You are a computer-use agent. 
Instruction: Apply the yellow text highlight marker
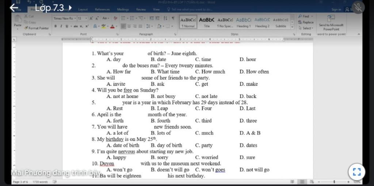tap(104, 26)
